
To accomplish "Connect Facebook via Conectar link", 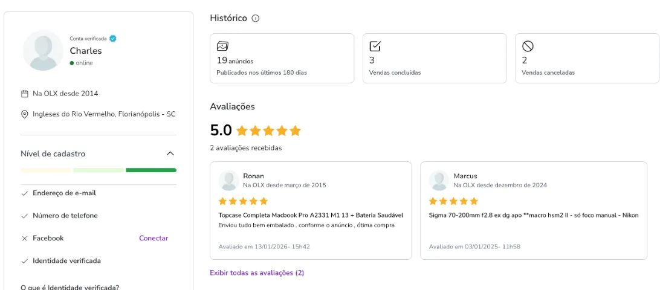I will click(x=154, y=238).
